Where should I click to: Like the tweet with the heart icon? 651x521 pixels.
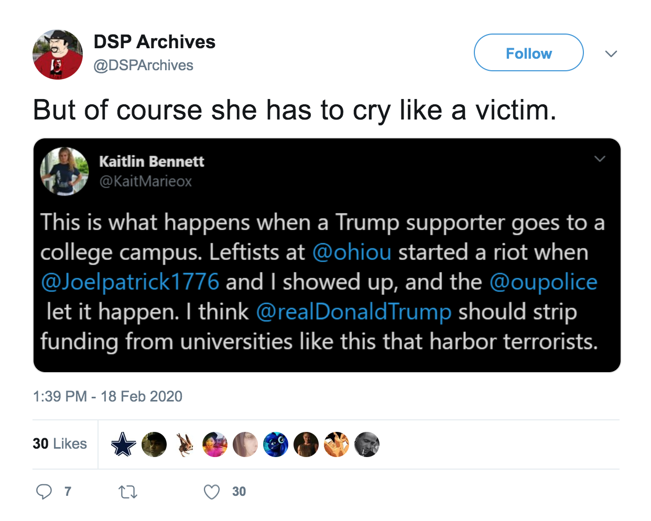pos(212,492)
